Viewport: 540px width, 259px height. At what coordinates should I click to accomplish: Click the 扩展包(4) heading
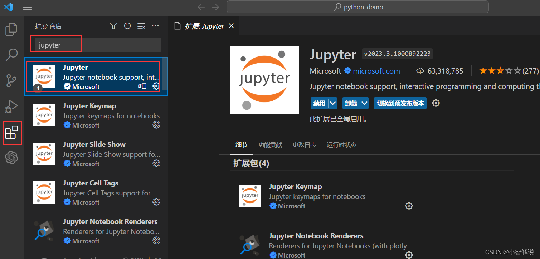pyautogui.click(x=251, y=163)
